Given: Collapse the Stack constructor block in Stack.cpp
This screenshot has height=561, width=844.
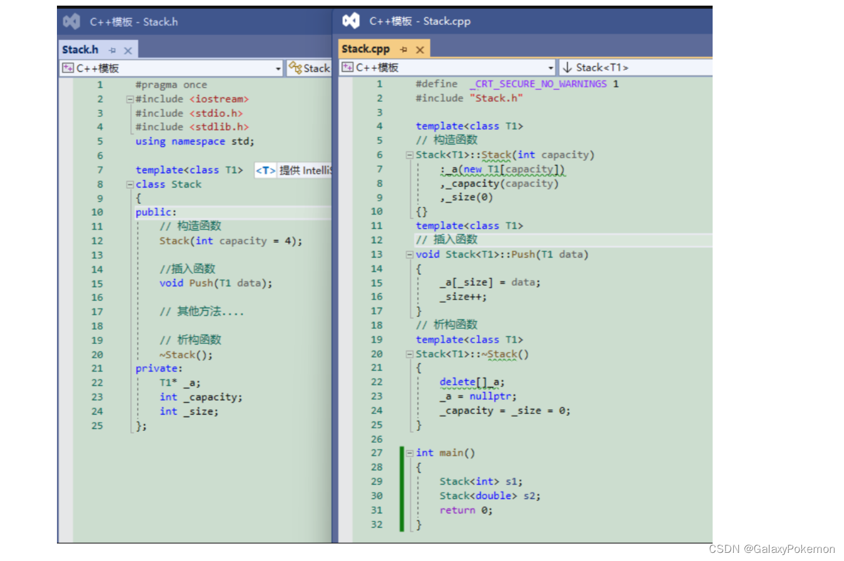Looking at the screenshot, I should 409,155.
